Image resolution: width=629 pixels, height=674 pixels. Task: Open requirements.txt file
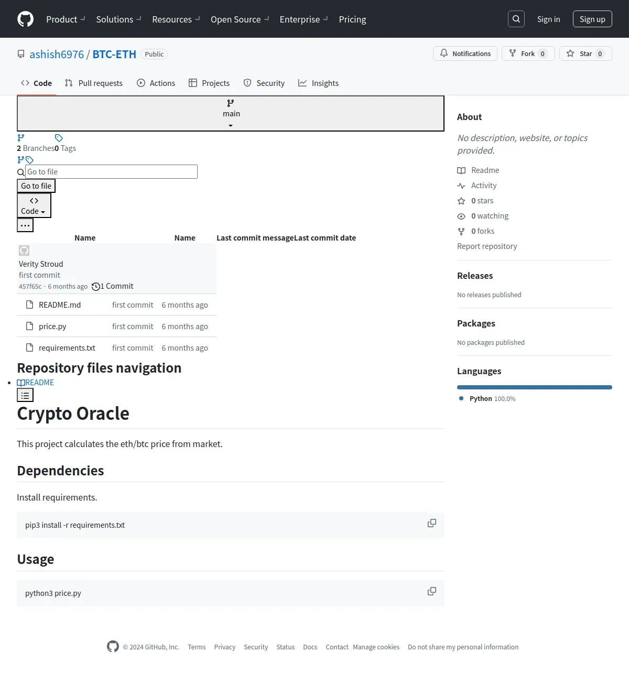pyautogui.click(x=67, y=347)
